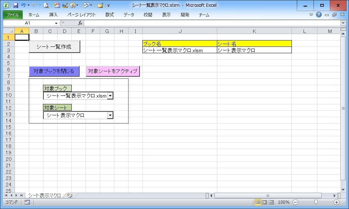Click the Select All corner triangle

click(9, 31)
